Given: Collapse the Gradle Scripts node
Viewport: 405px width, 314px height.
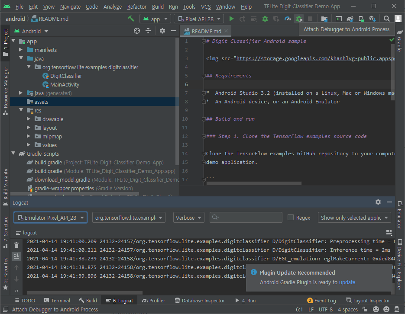Looking at the screenshot, I should pos(13,154).
